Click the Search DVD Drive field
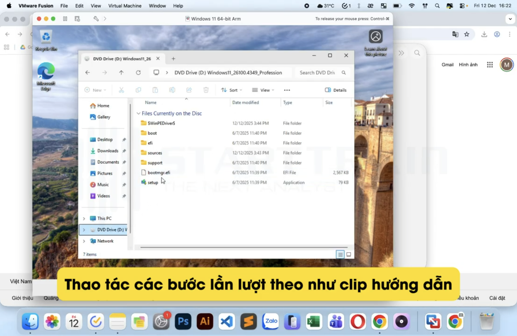 click(318, 72)
